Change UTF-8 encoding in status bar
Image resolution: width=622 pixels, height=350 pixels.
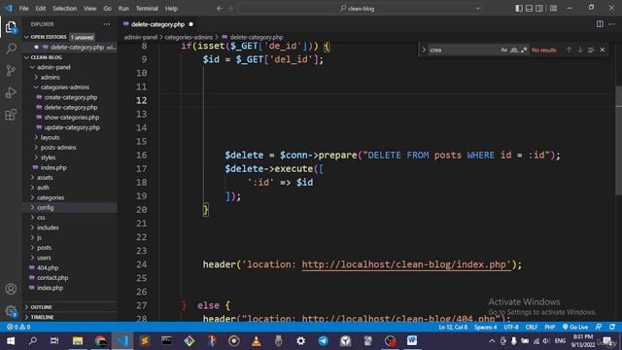511,328
